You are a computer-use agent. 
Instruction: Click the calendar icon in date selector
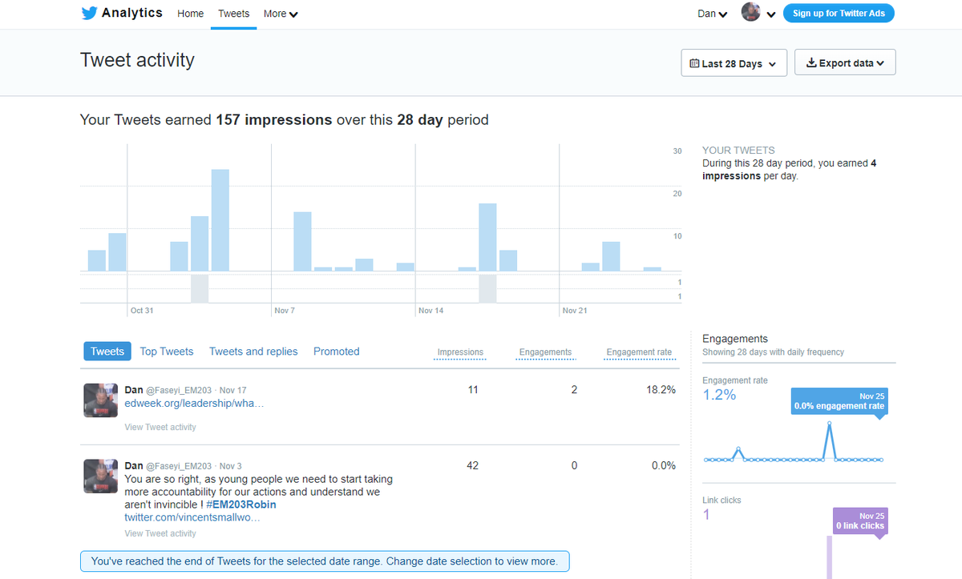[x=694, y=63]
